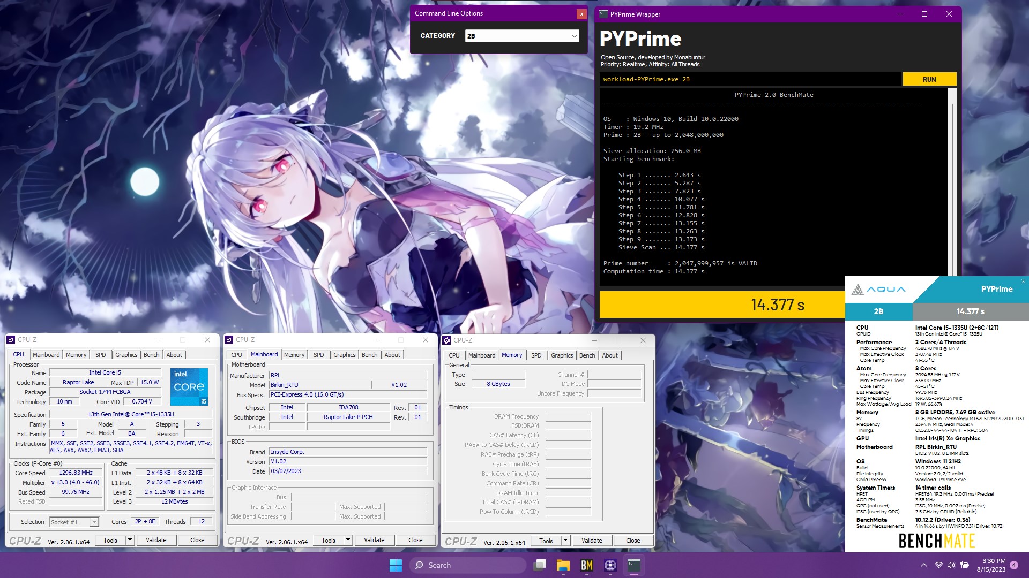Click first CPU-Z window title icon
Viewport: 1029px width, 578px height.
pyautogui.click(x=11, y=340)
